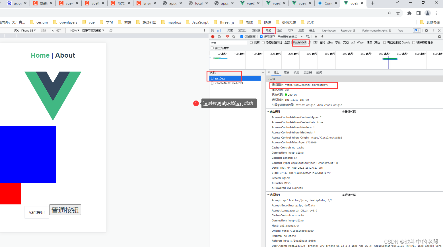
Task: Filter requests by CSS type
Action: coord(315,43)
